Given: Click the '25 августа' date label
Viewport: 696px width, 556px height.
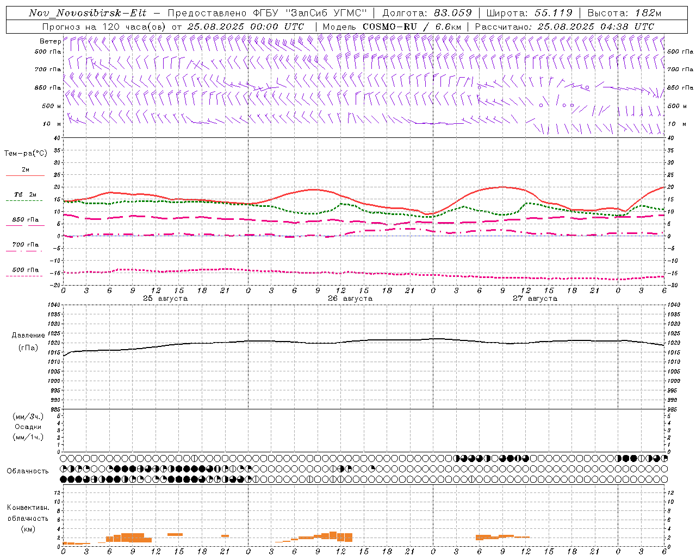Looking at the screenshot, I should (165, 299).
